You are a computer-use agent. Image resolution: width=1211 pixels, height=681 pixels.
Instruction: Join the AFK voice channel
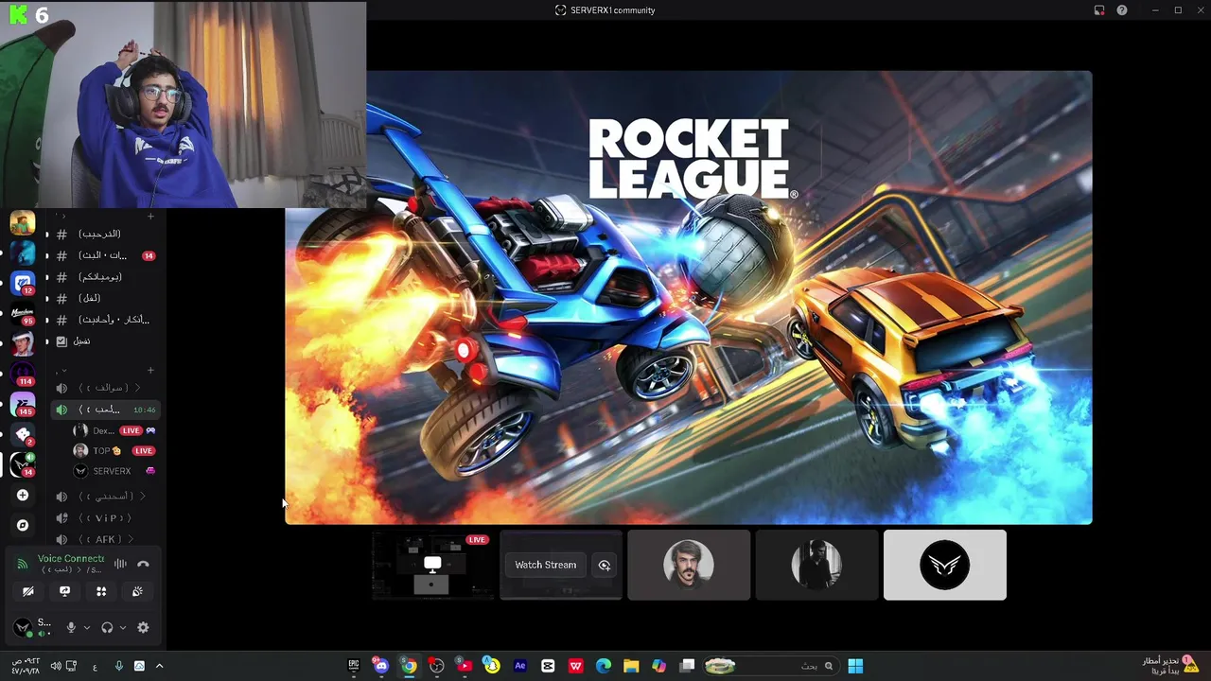tap(106, 539)
